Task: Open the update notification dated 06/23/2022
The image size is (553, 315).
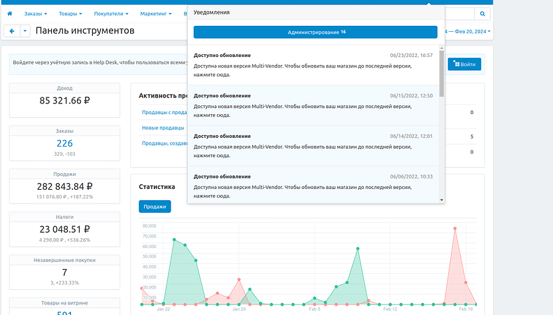Action: [313, 65]
